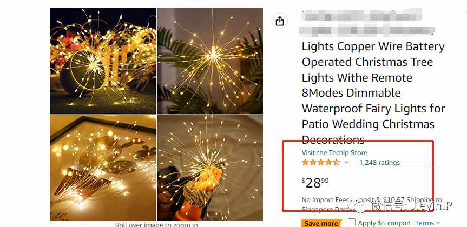Click the Roll over image to zoom caption

tap(156, 225)
